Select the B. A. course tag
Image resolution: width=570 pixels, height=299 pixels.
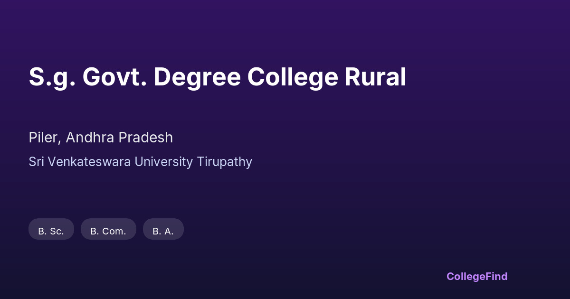click(163, 229)
